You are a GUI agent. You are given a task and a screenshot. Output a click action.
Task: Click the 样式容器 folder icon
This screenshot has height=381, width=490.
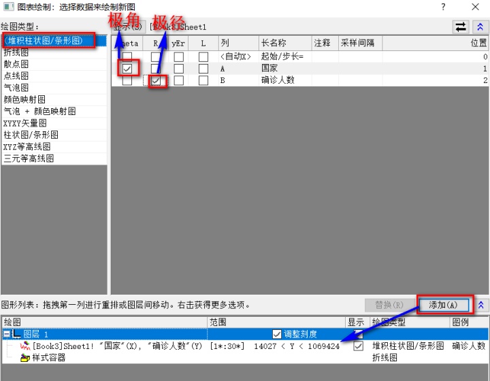(25, 358)
